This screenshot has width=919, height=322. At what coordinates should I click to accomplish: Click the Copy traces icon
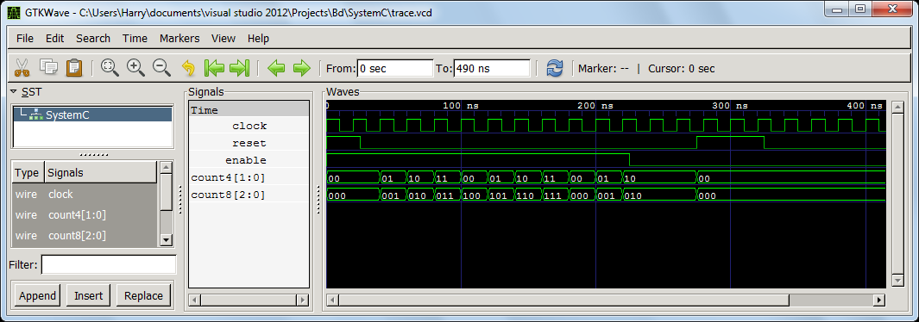(48, 67)
